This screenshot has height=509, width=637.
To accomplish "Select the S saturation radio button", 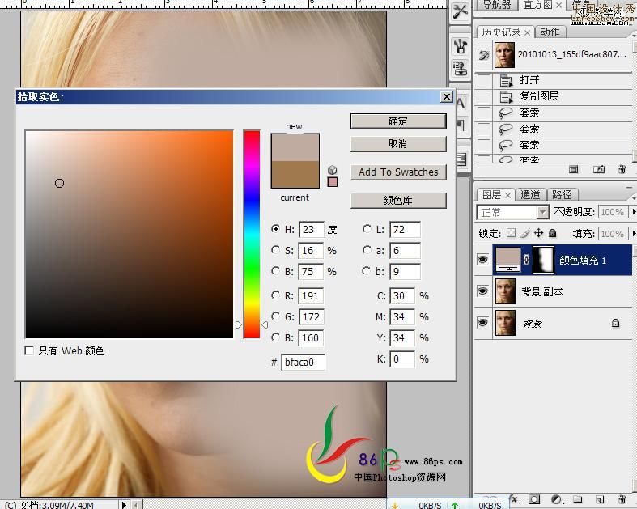I will (x=275, y=250).
